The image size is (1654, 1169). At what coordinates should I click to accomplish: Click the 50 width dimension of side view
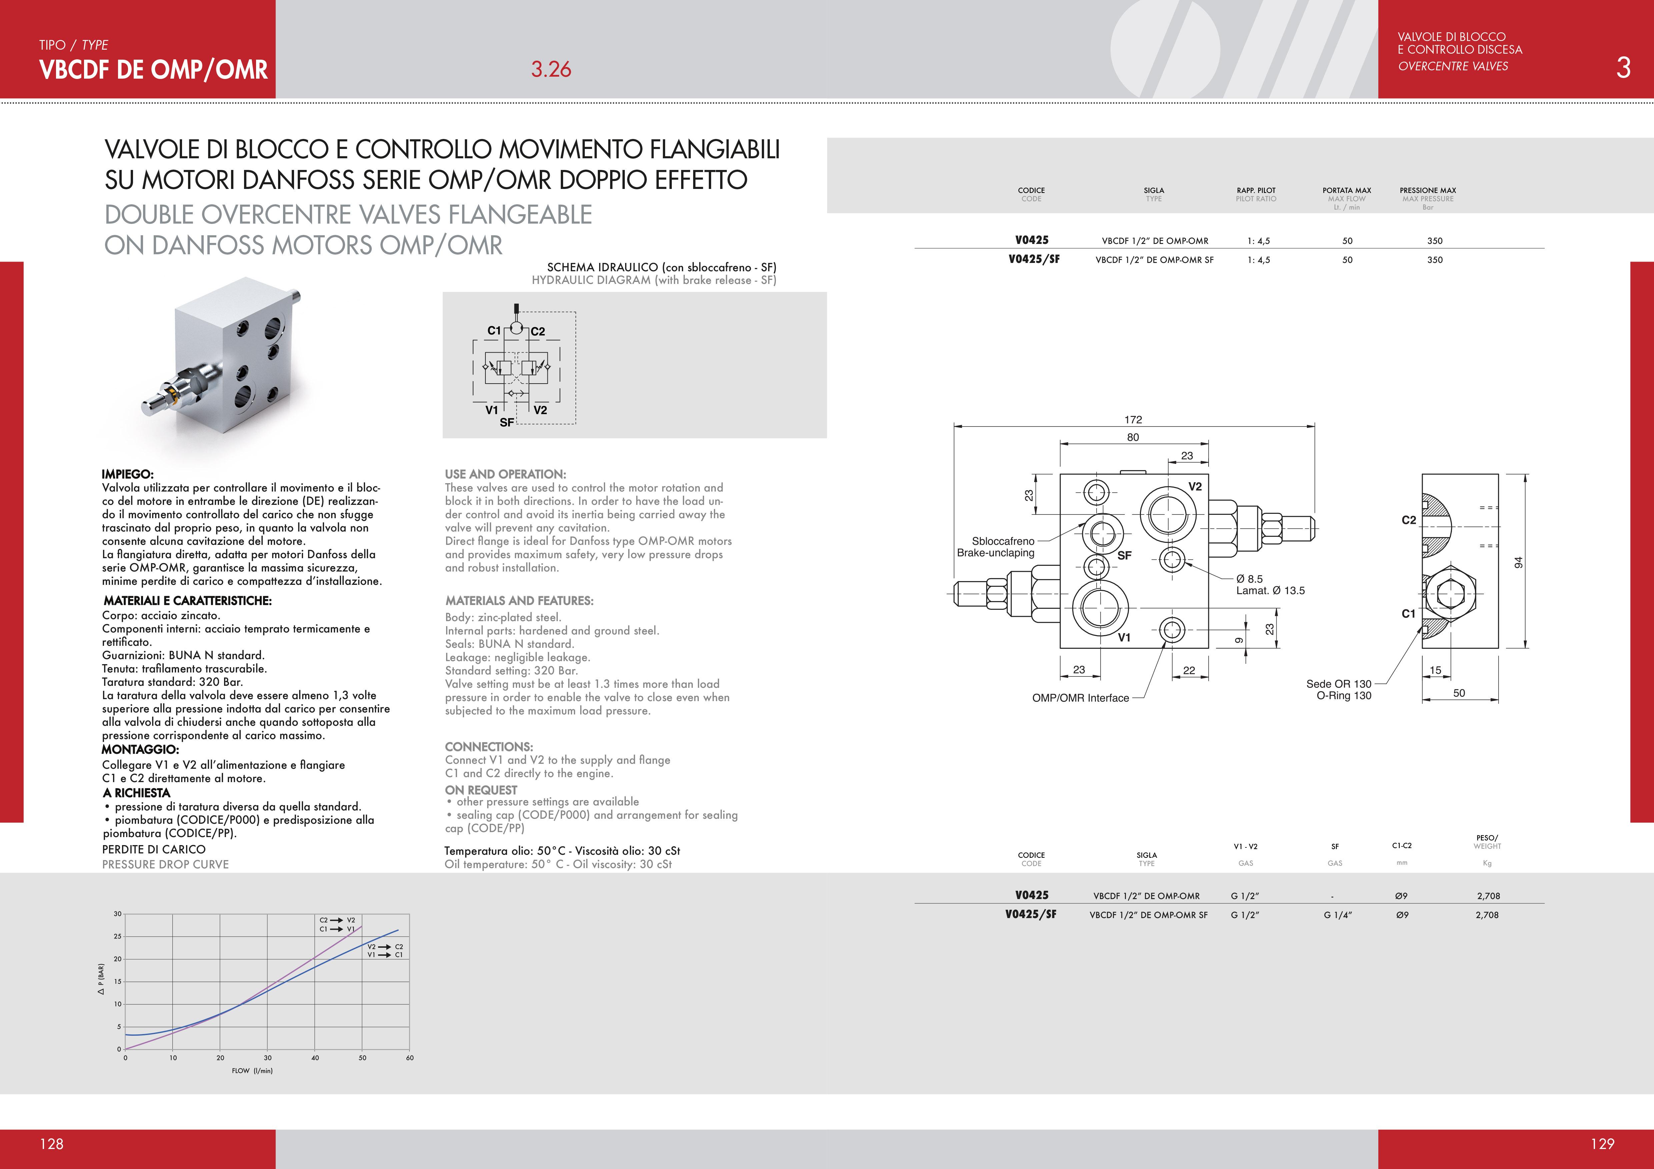pos(1459,693)
